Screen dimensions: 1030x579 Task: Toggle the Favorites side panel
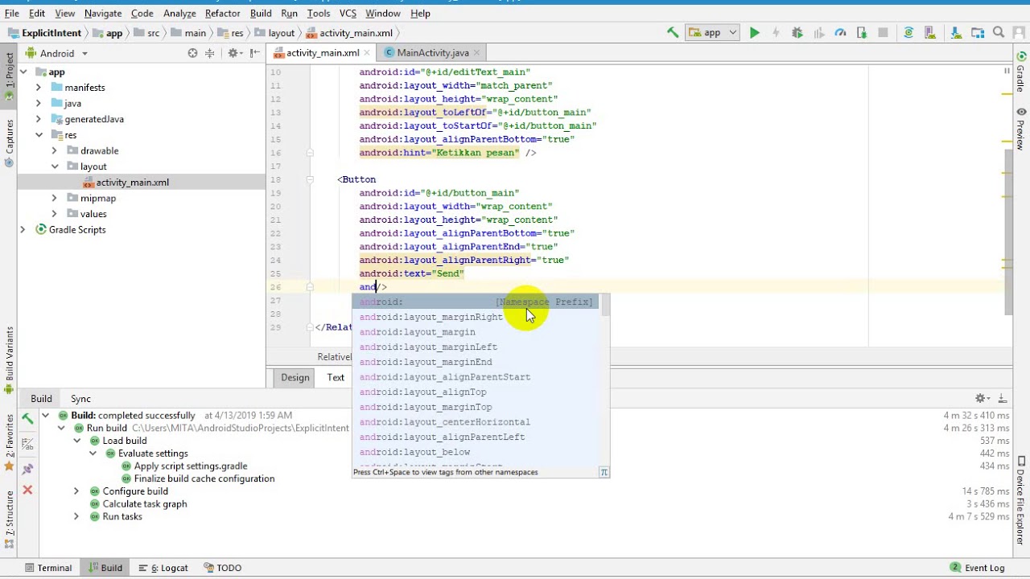(9, 441)
